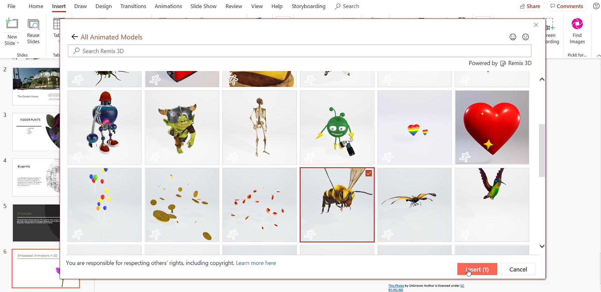The width and height of the screenshot is (601, 292).
Task: Select the green goblin animated model
Action: (x=182, y=127)
